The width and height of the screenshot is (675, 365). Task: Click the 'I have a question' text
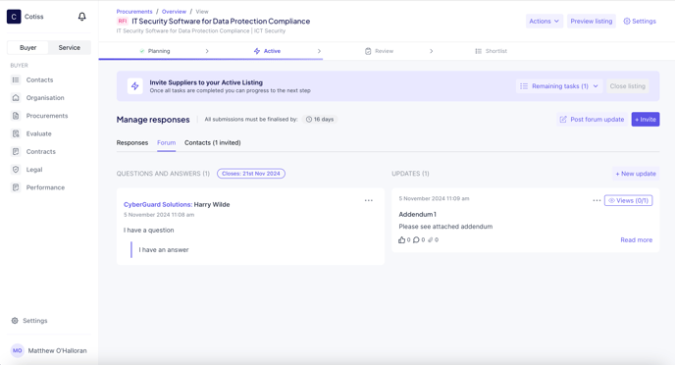(148, 231)
